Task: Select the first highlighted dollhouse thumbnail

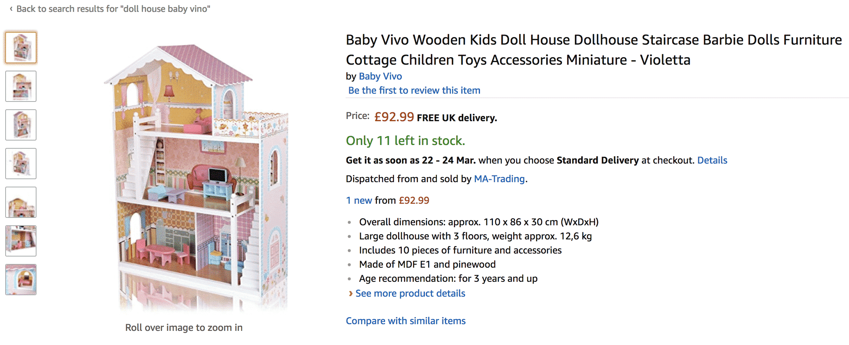Action: [x=21, y=48]
